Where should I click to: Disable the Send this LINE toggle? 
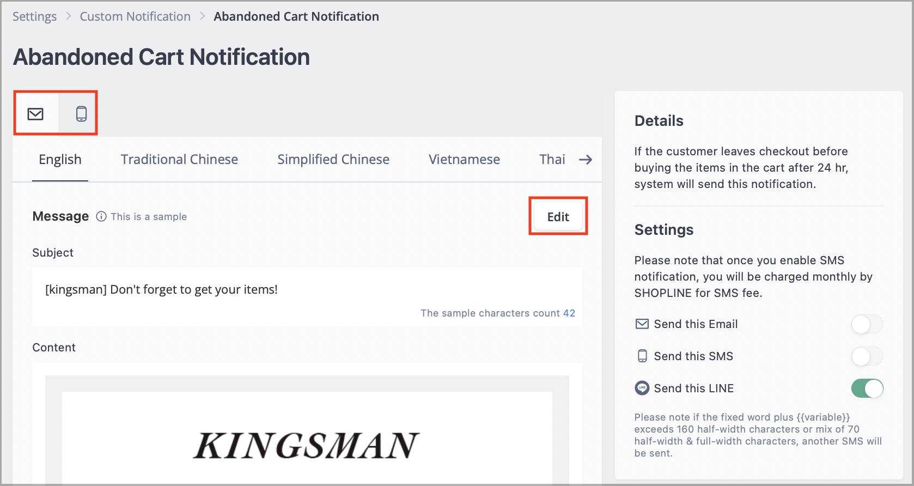tap(867, 388)
